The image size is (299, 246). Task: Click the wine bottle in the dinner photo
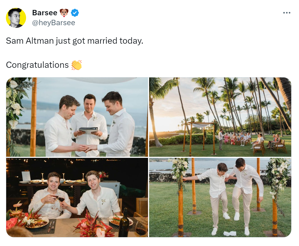[124, 223]
